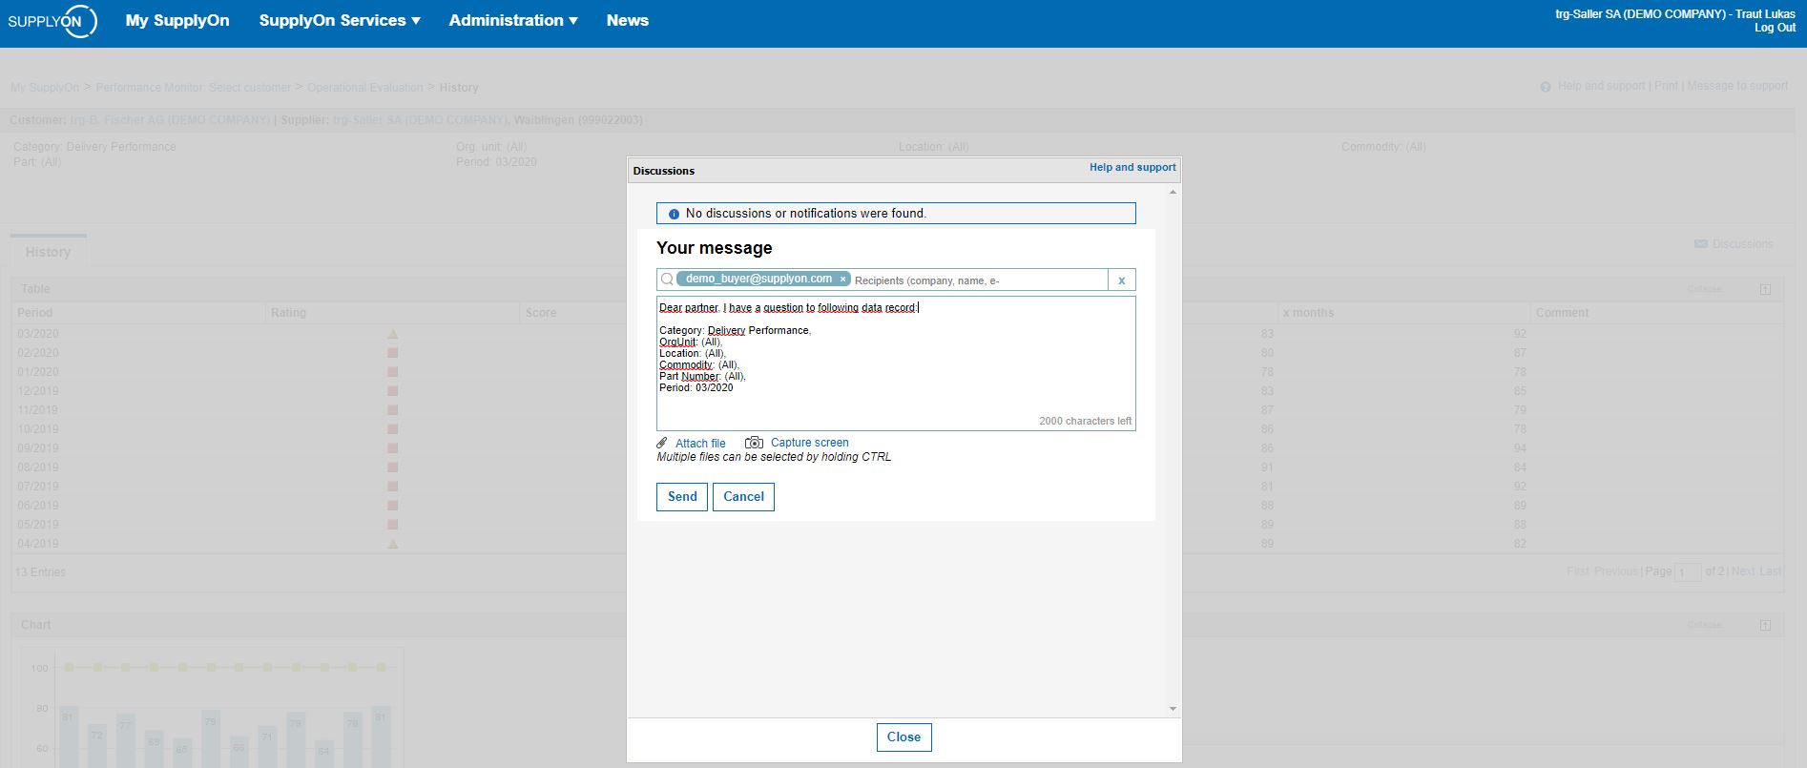This screenshot has width=1807, height=768.
Task: Click Log Out link
Action: [x=1775, y=28]
